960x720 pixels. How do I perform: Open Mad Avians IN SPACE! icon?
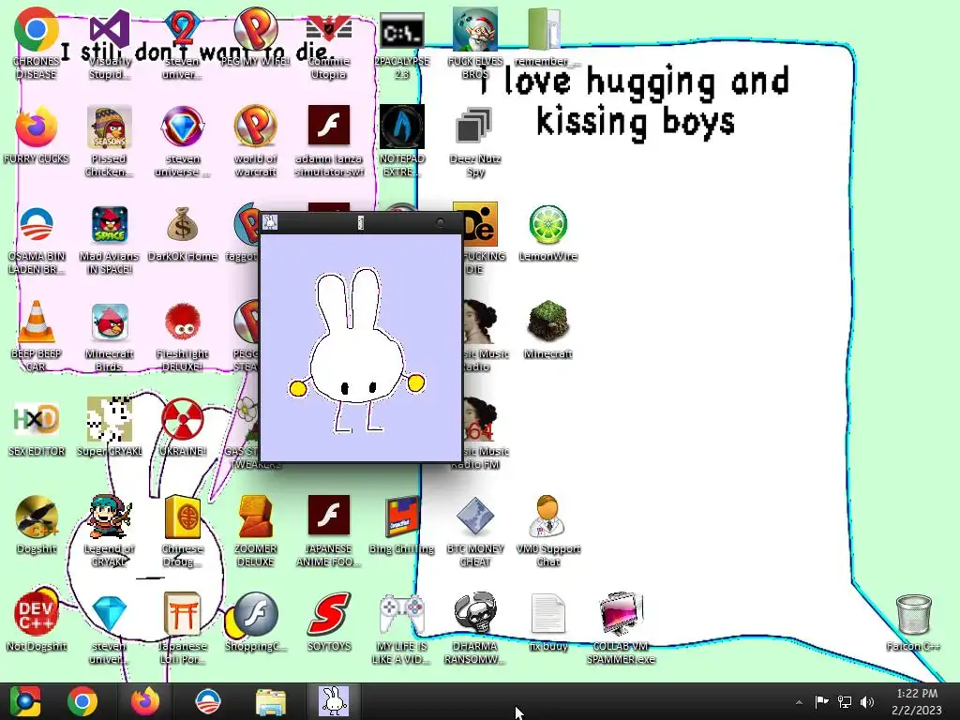(110, 225)
